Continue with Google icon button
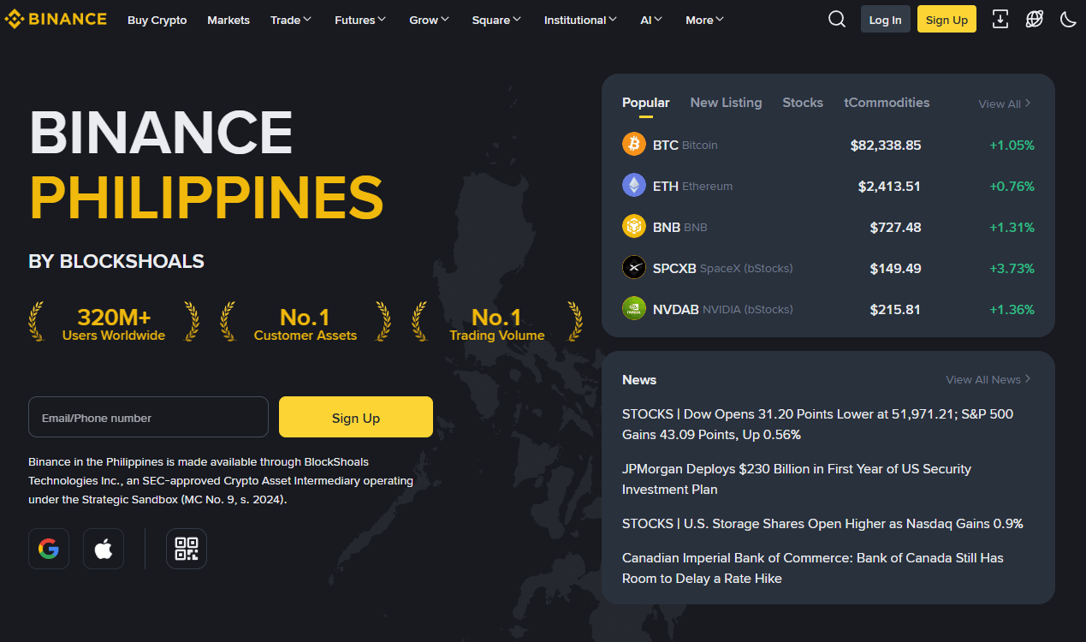 pyautogui.click(x=49, y=549)
